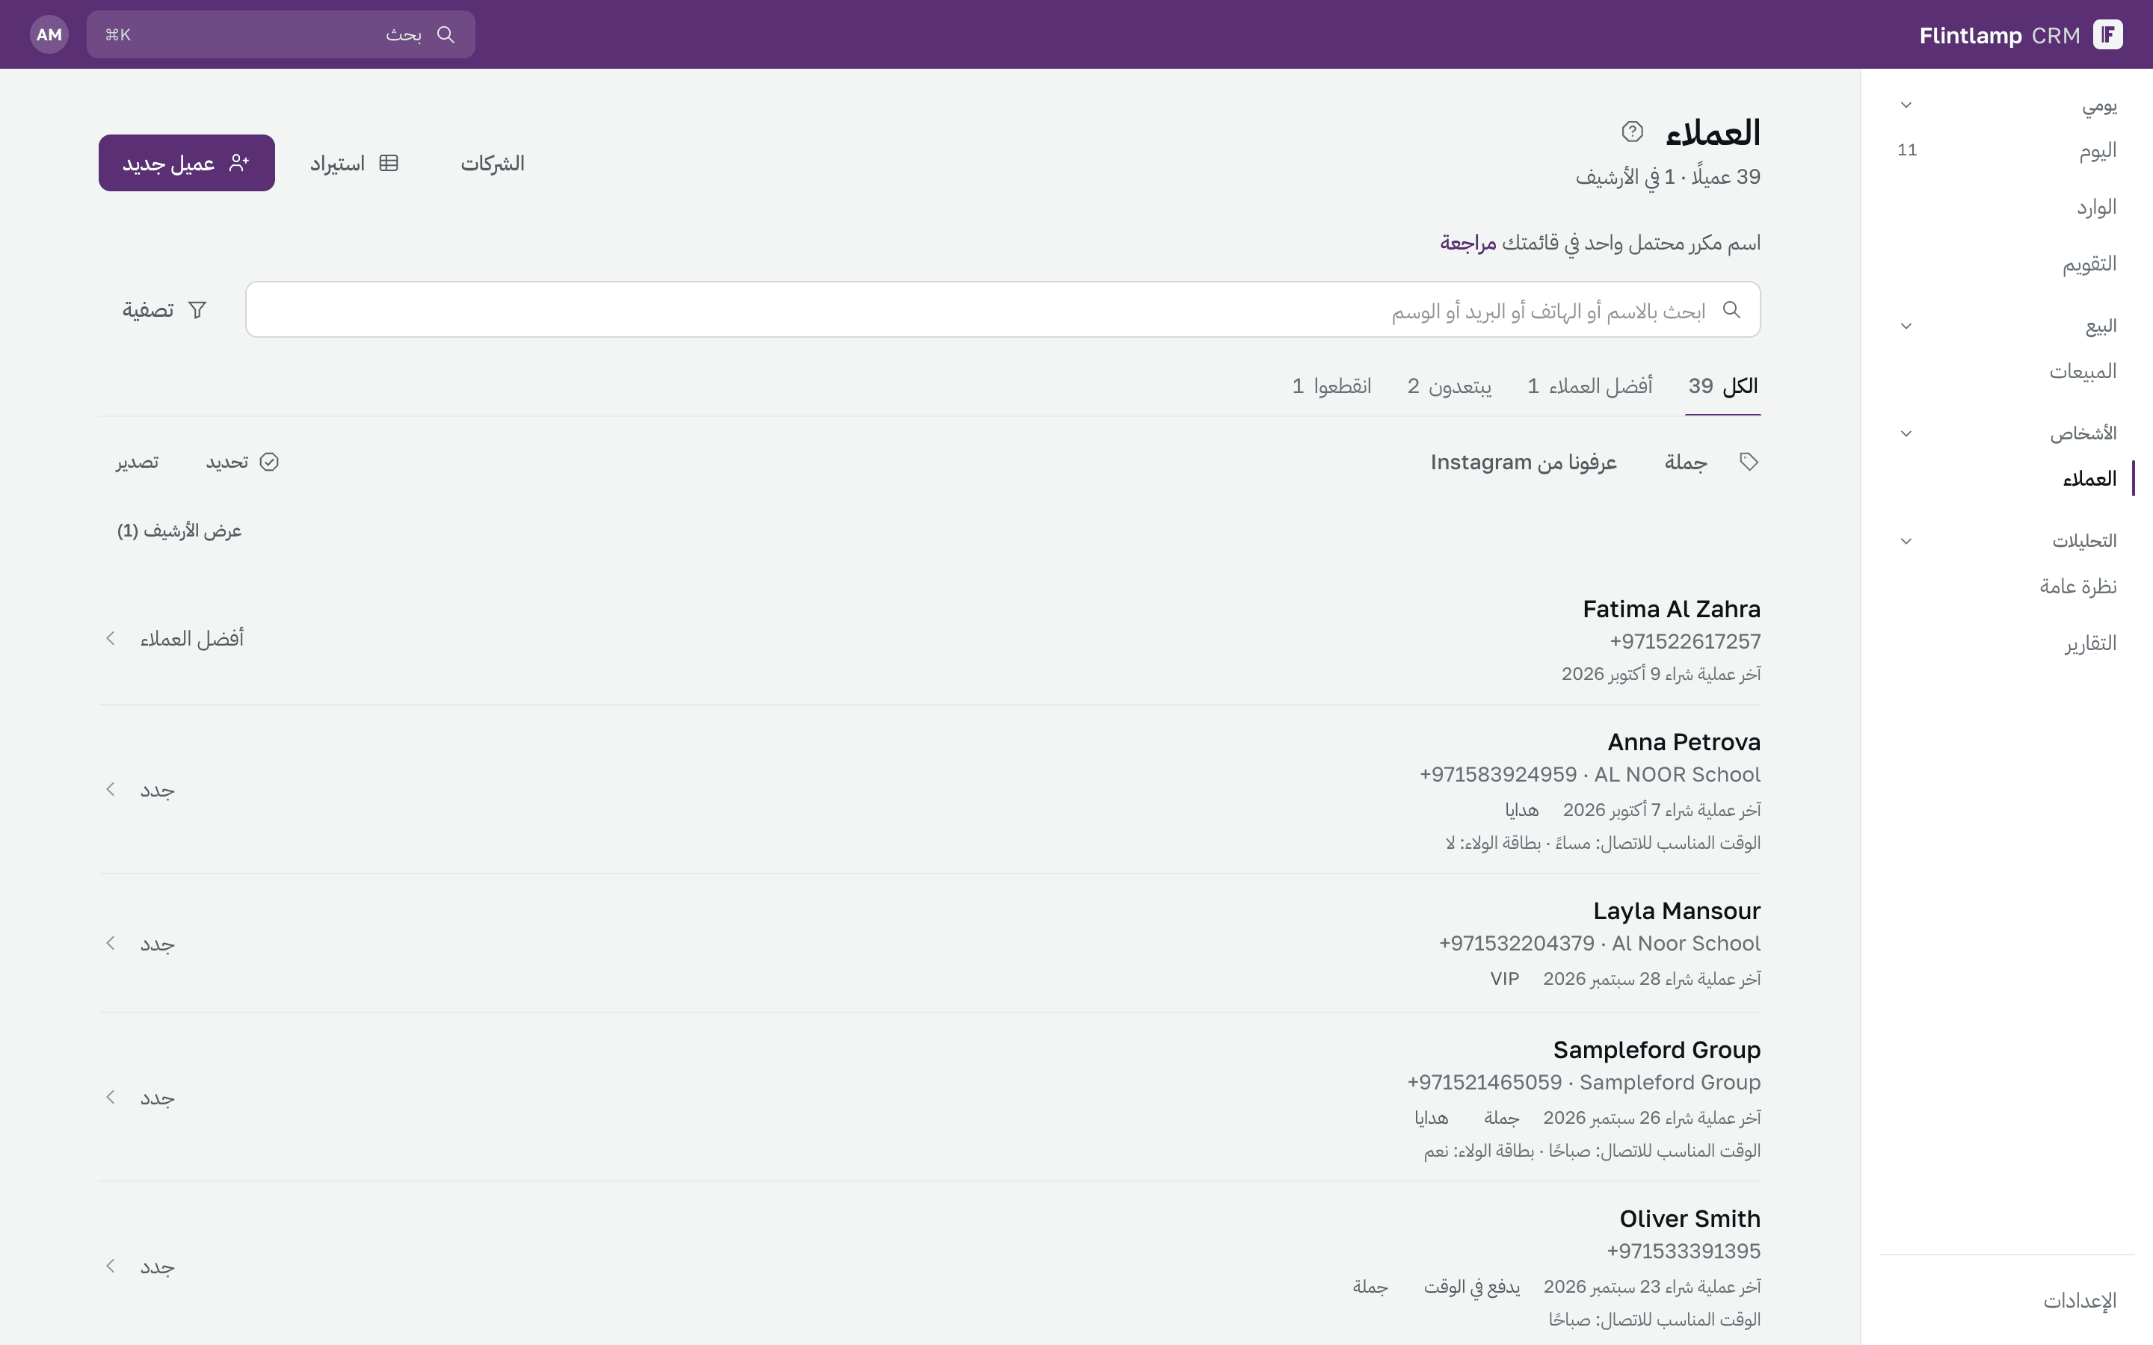Click the مراجعة duplicate review link
This screenshot has width=2153, height=1345.
point(1468,243)
